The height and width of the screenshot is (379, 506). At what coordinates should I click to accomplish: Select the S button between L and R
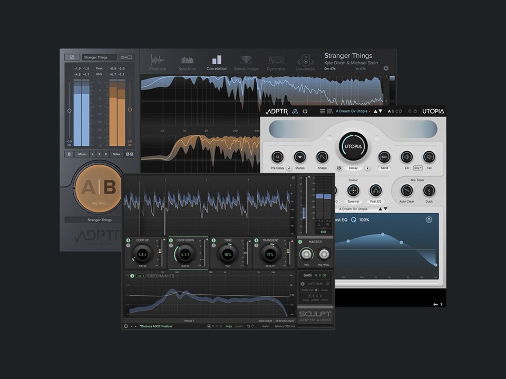tap(100, 154)
